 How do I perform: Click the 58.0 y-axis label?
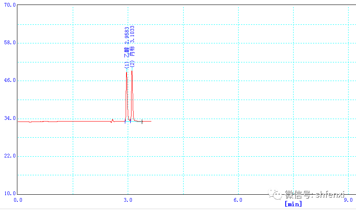(x=9, y=43)
